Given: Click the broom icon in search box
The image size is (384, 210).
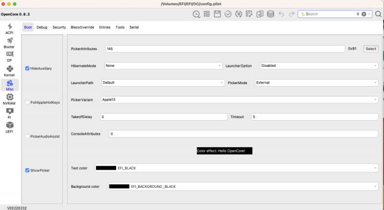Looking at the screenshot, I should click(303, 14).
